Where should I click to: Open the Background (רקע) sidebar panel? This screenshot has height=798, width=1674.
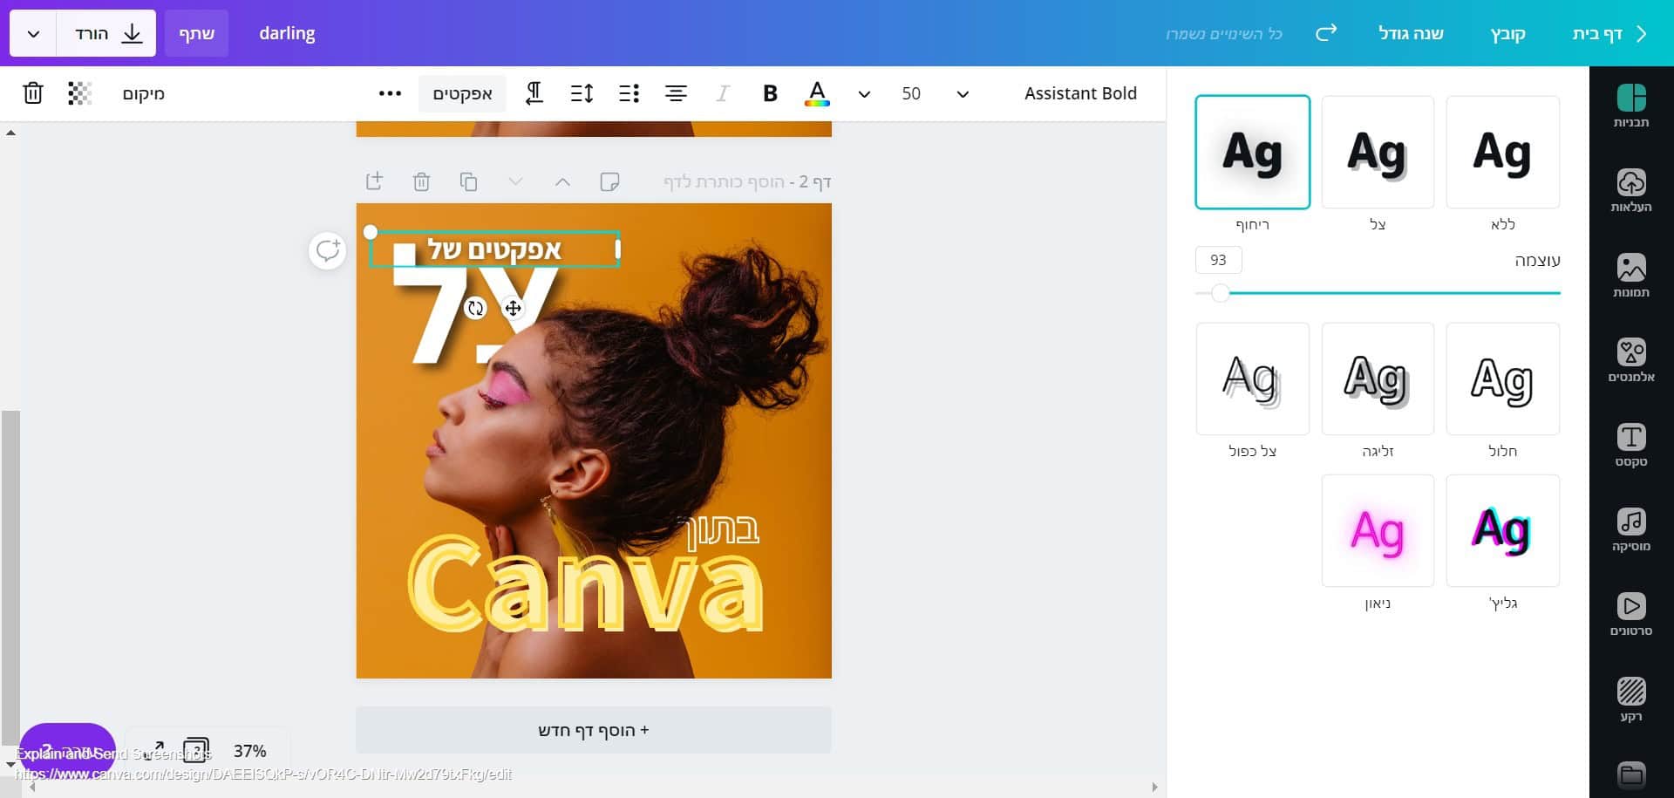1630,699
